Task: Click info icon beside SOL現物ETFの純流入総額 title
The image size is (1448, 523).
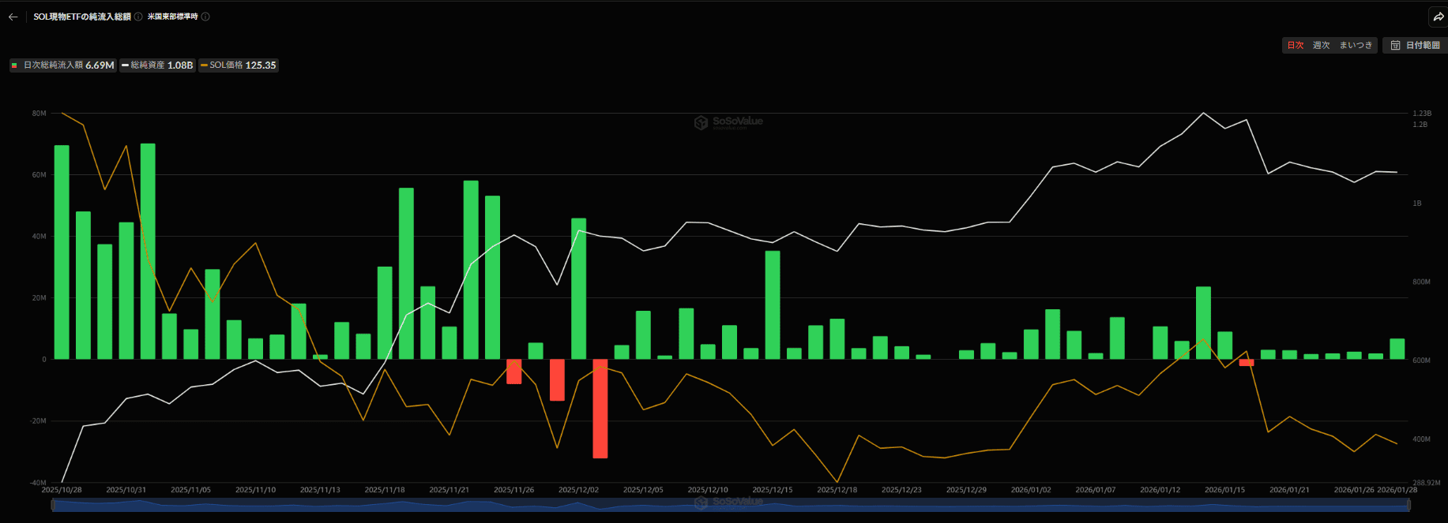Action: (x=138, y=17)
